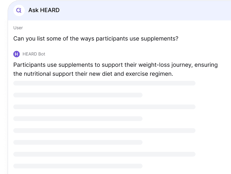Click the first short loading placeholder bar
The height and width of the screenshot is (174, 231).
pos(78,95)
